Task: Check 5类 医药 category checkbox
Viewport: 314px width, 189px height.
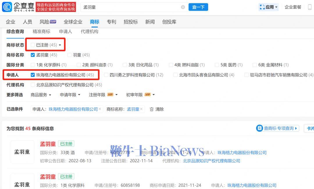Action: click(217, 65)
